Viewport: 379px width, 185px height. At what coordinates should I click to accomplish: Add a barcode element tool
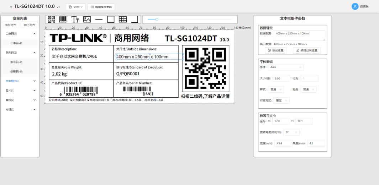click(x=63, y=19)
